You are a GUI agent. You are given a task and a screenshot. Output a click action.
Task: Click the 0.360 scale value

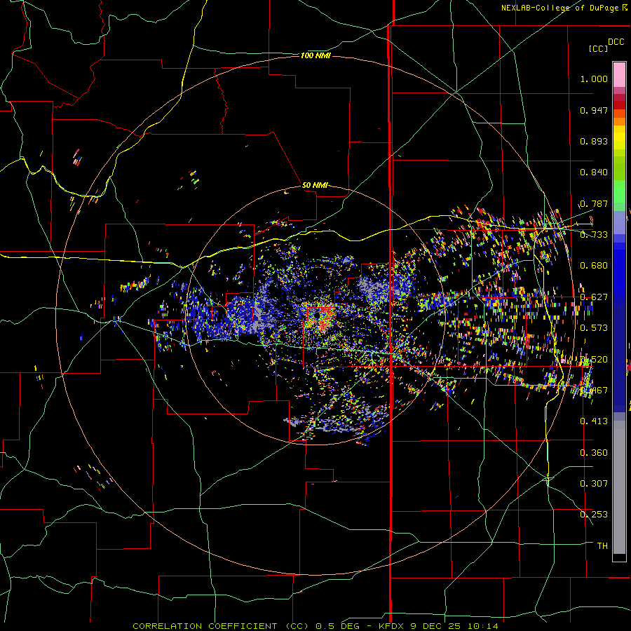click(594, 453)
